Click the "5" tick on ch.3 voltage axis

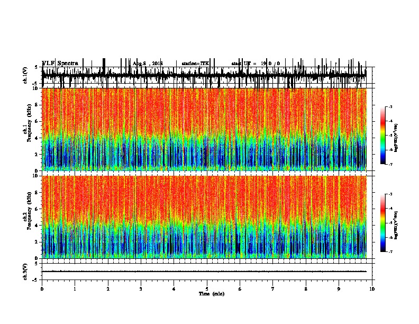coord(36,264)
